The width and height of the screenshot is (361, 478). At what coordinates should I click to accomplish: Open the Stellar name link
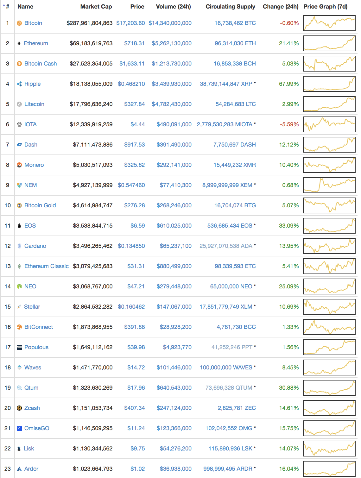point(32,307)
